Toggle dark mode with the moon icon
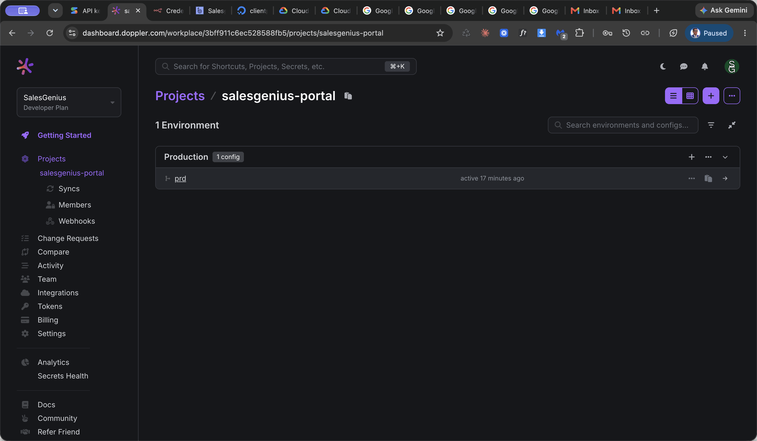Image resolution: width=757 pixels, height=441 pixels. pyautogui.click(x=663, y=66)
